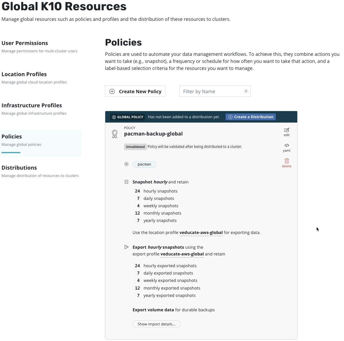Click the policy ribbon badge icon
Screen dimensions: 344x341
(x=115, y=134)
